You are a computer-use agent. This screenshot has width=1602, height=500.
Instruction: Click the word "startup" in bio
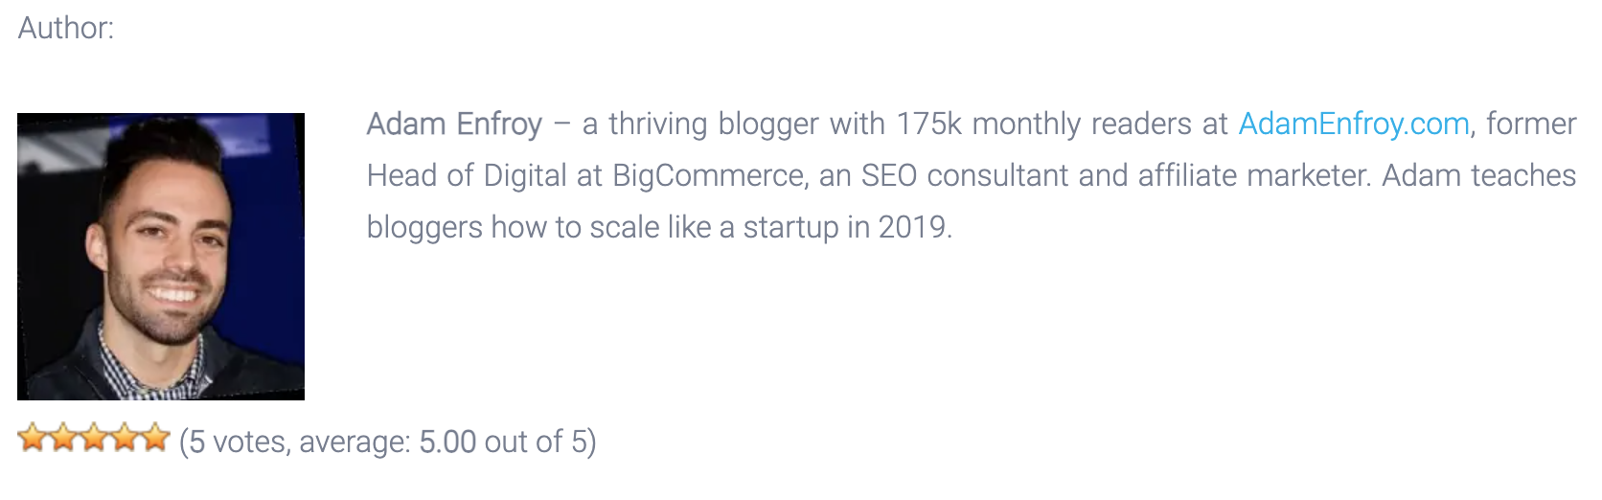point(790,227)
